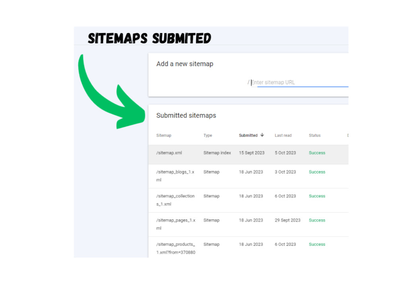This screenshot has width=398, height=299.
Task: Sort by the Submitted column arrow
Action: pos(262,135)
